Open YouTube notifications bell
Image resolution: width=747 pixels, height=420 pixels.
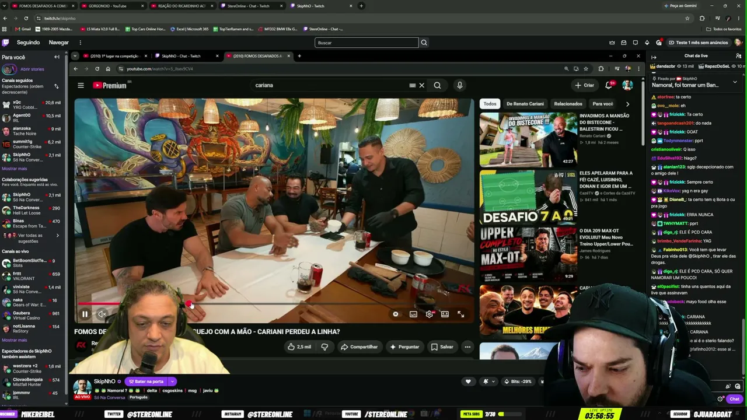point(608,85)
